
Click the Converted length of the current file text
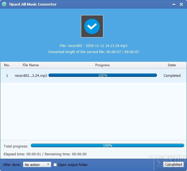pos(93,52)
